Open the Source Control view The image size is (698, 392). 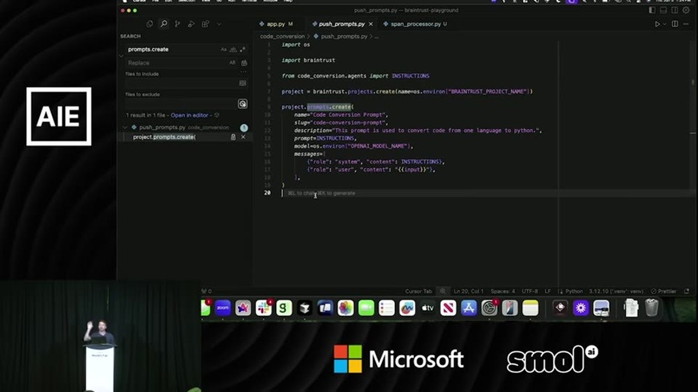(x=177, y=24)
